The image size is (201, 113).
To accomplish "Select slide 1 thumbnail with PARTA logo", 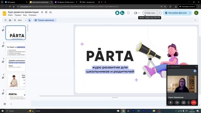I will click(15, 33).
